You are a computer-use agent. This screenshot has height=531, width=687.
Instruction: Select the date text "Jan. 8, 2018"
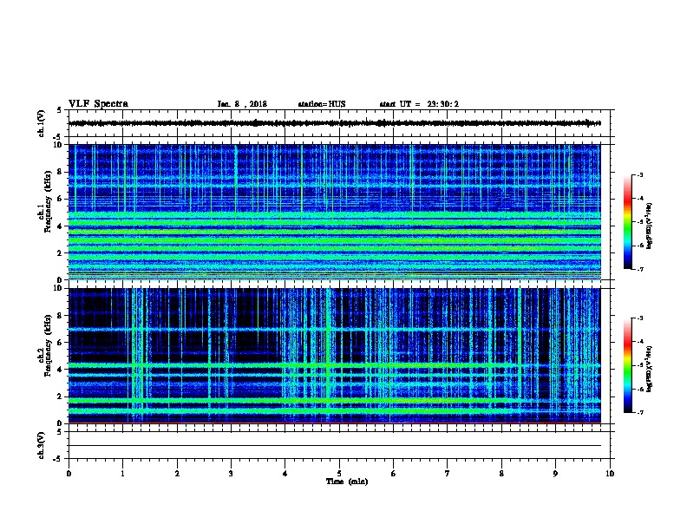pos(242,104)
